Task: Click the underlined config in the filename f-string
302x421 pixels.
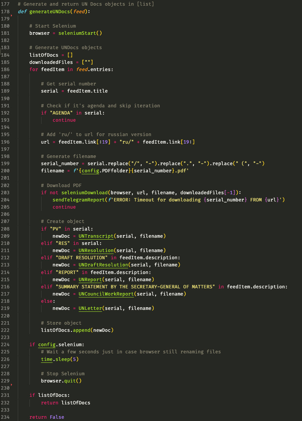Action: pos(90,171)
